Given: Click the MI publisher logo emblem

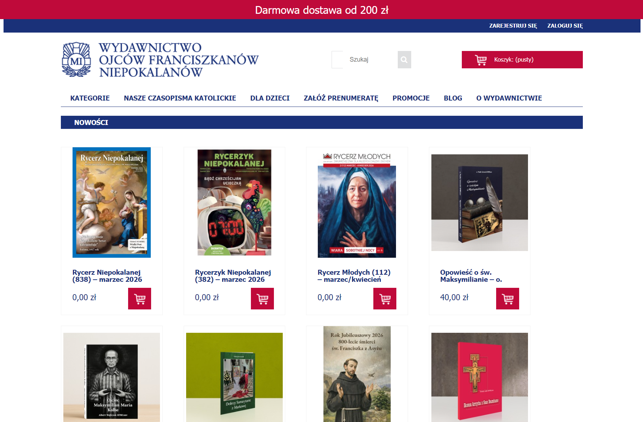Looking at the screenshot, I should (x=76, y=59).
